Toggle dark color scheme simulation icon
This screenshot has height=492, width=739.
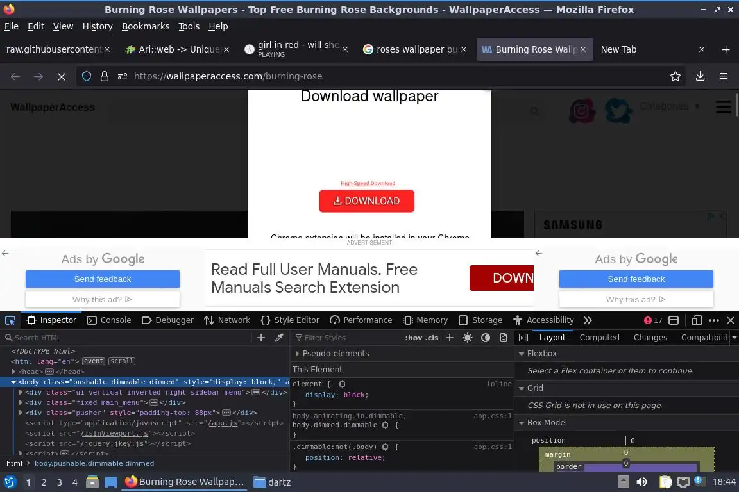click(486, 338)
